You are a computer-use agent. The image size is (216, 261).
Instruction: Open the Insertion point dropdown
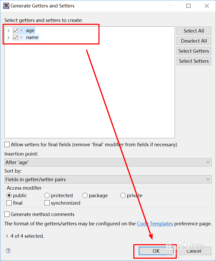(108, 162)
